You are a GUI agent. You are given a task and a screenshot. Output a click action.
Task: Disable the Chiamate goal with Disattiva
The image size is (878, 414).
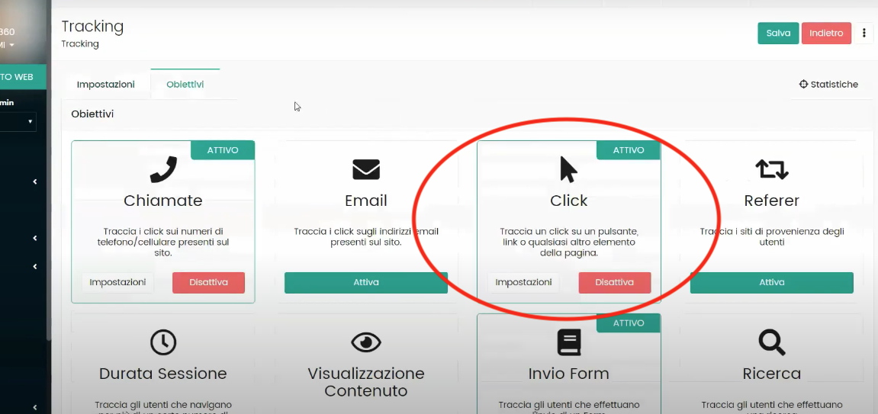(x=208, y=282)
